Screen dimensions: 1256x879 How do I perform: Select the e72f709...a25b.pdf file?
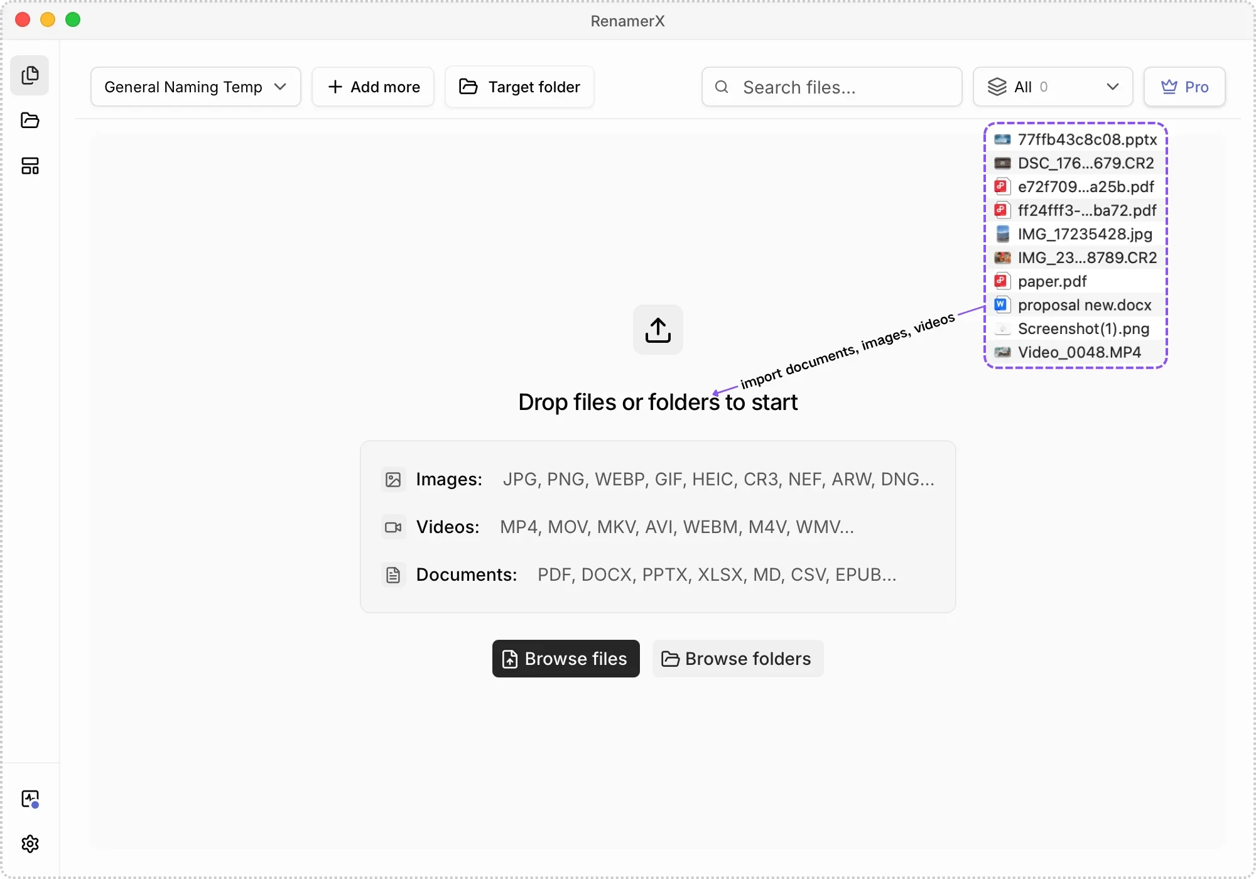coord(1076,187)
